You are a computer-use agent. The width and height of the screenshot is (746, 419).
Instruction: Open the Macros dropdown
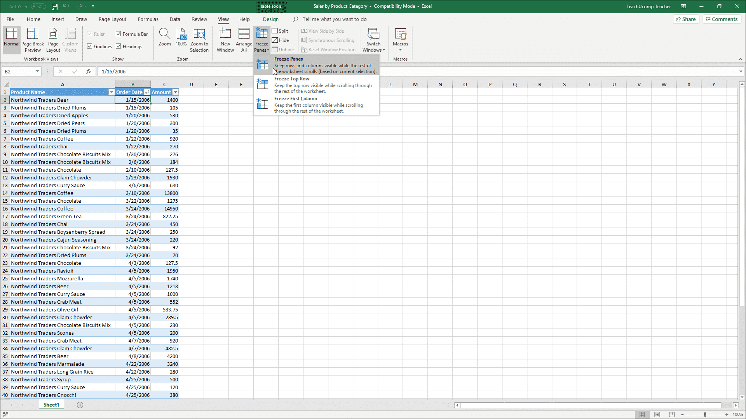[400, 40]
